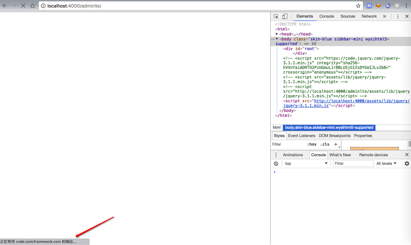Open the All levels dropdown
411x245 pixels.
pos(386,164)
